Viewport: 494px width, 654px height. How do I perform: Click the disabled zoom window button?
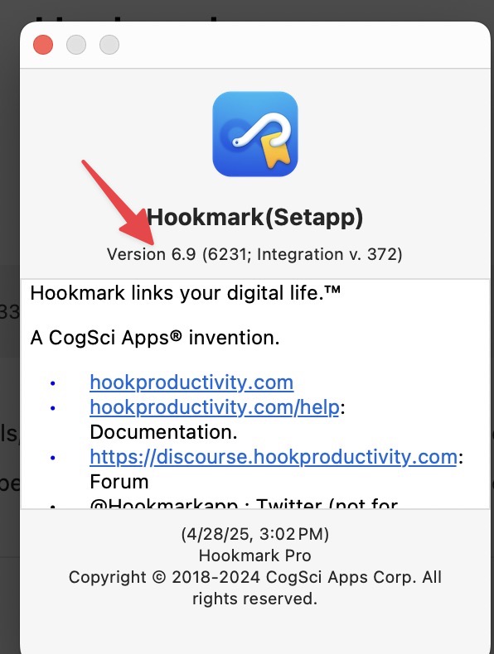click(x=109, y=45)
